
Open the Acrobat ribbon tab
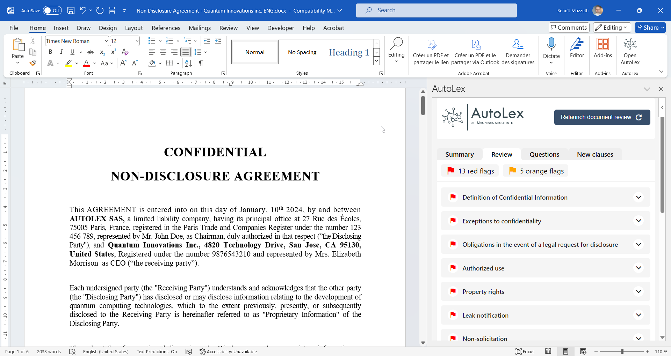(x=333, y=28)
